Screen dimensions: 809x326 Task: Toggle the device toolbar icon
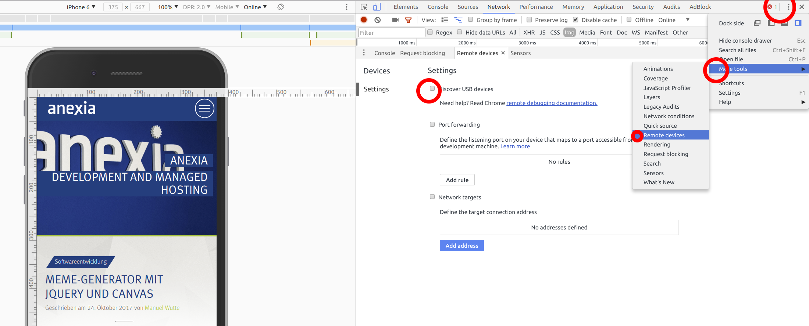click(x=377, y=7)
